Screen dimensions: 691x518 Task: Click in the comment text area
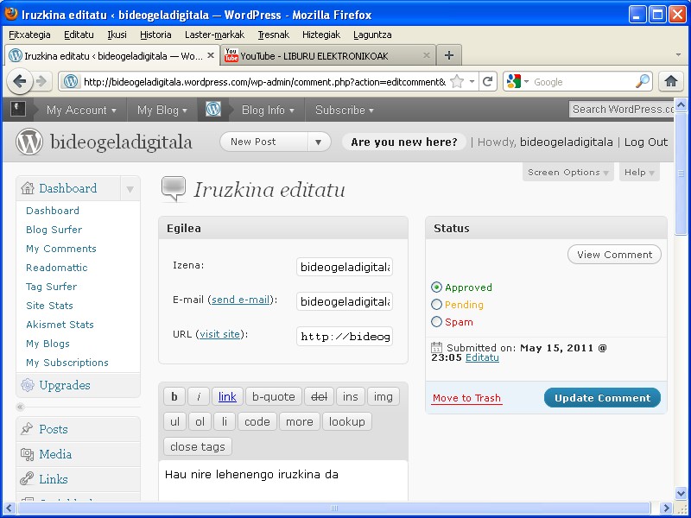click(283, 481)
